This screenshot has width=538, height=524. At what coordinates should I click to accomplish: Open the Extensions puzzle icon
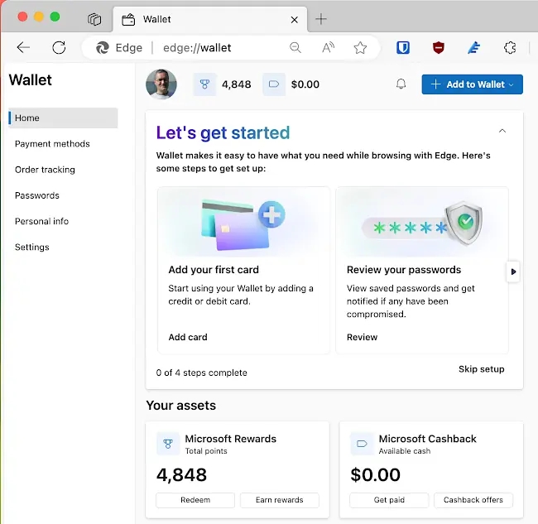(510, 47)
